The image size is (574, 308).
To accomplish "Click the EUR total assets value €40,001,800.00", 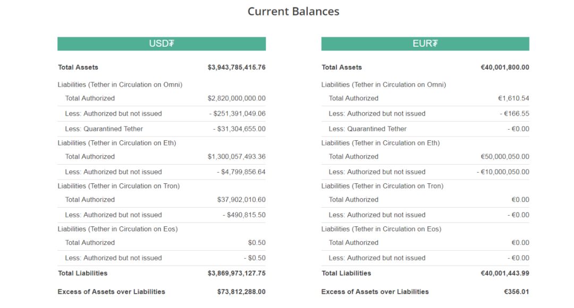I will 505,67.
